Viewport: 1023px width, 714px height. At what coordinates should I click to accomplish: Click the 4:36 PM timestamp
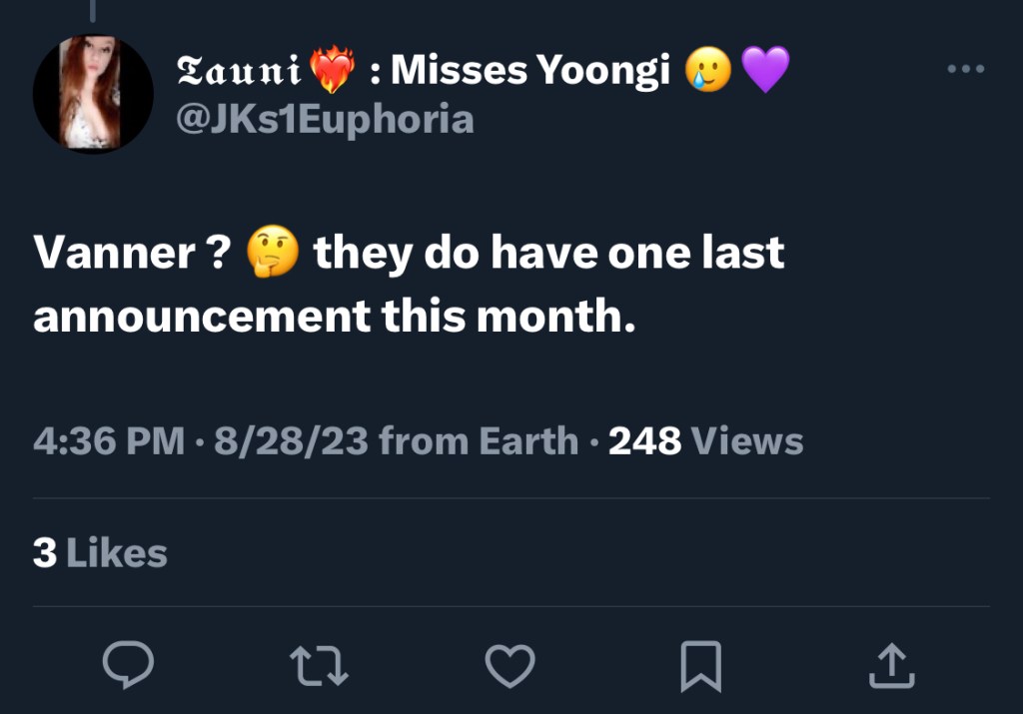tap(108, 440)
